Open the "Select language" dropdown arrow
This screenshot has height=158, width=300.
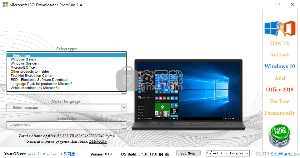point(124,108)
